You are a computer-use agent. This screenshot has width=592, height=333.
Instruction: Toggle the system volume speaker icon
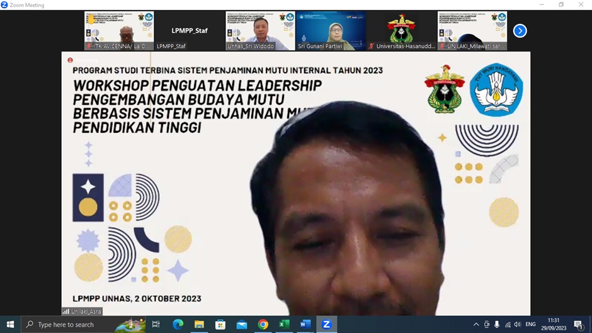518,325
